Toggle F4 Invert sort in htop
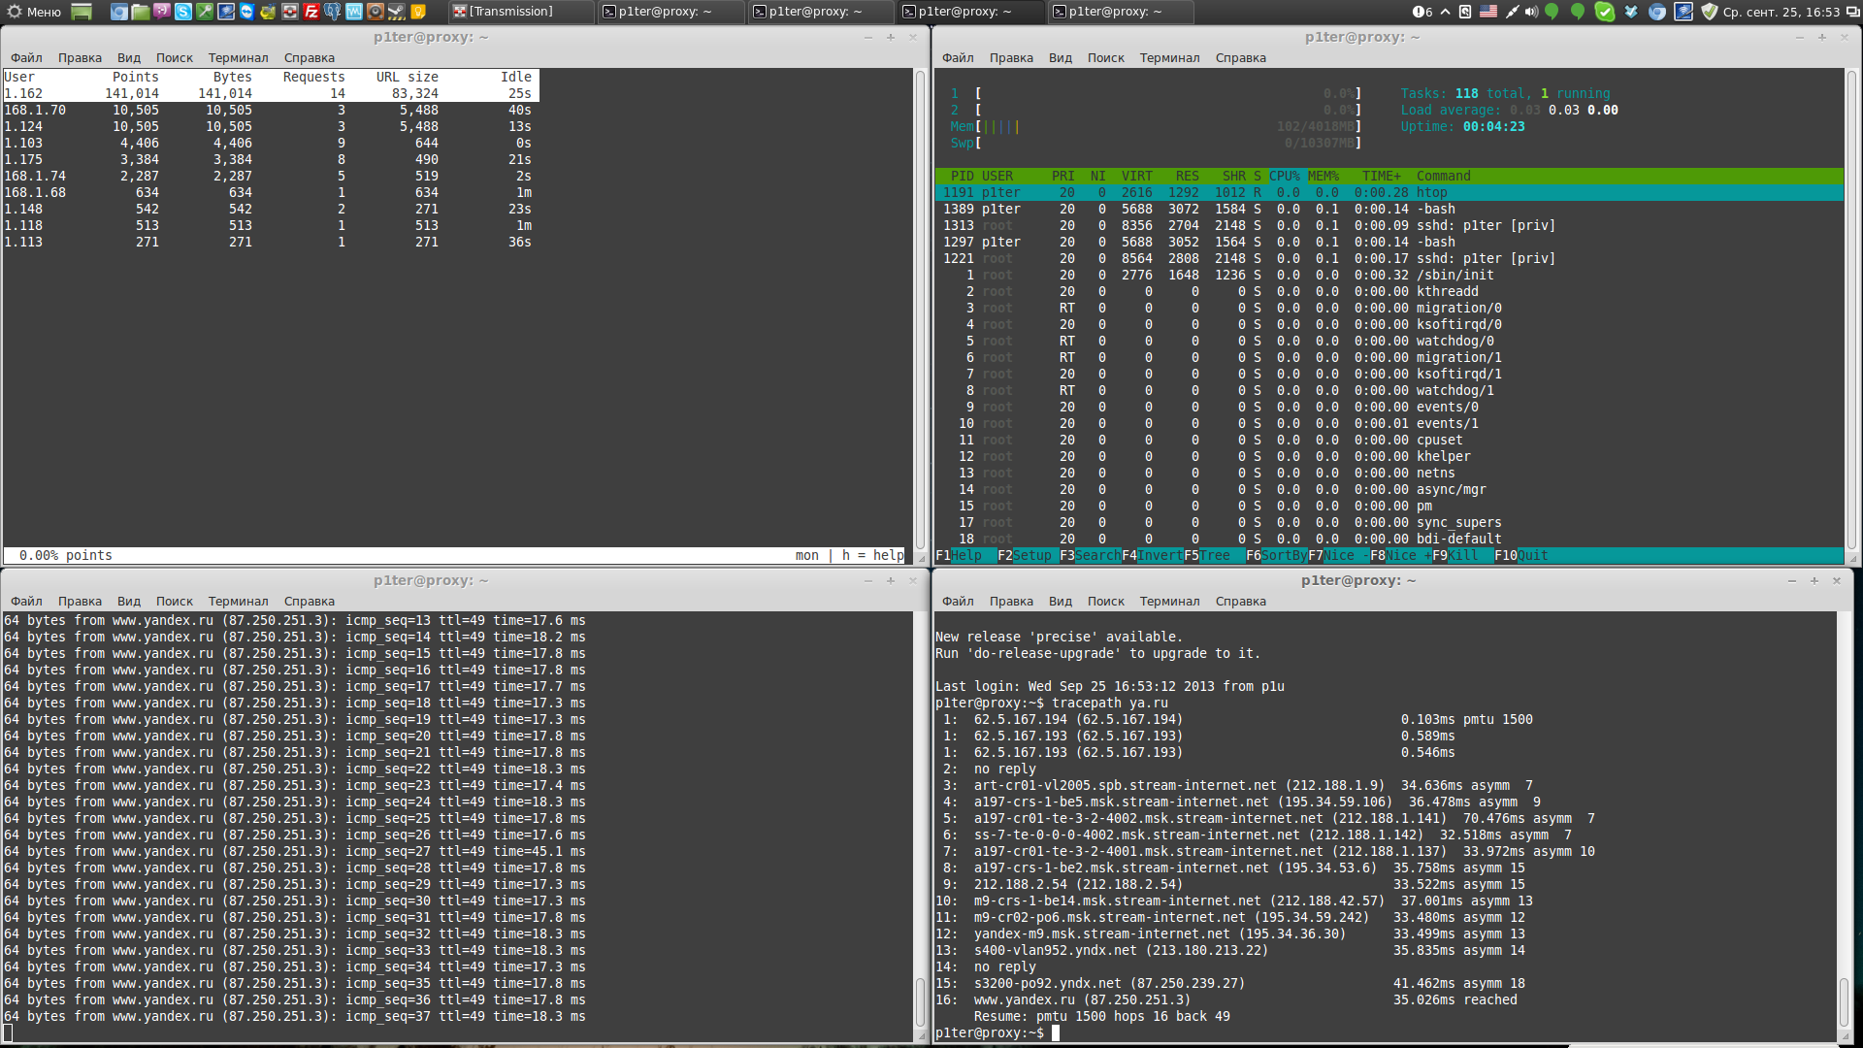The height and width of the screenshot is (1048, 1863). [1159, 555]
